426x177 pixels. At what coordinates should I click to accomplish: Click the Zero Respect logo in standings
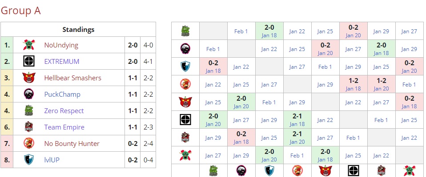(x=29, y=111)
